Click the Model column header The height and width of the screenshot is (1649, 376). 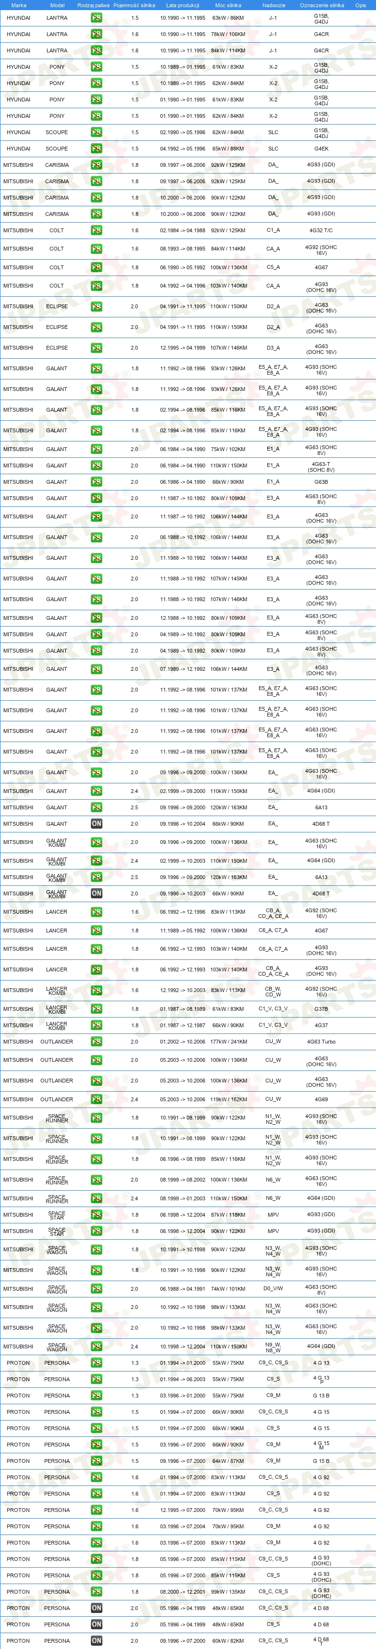pos(57,5)
